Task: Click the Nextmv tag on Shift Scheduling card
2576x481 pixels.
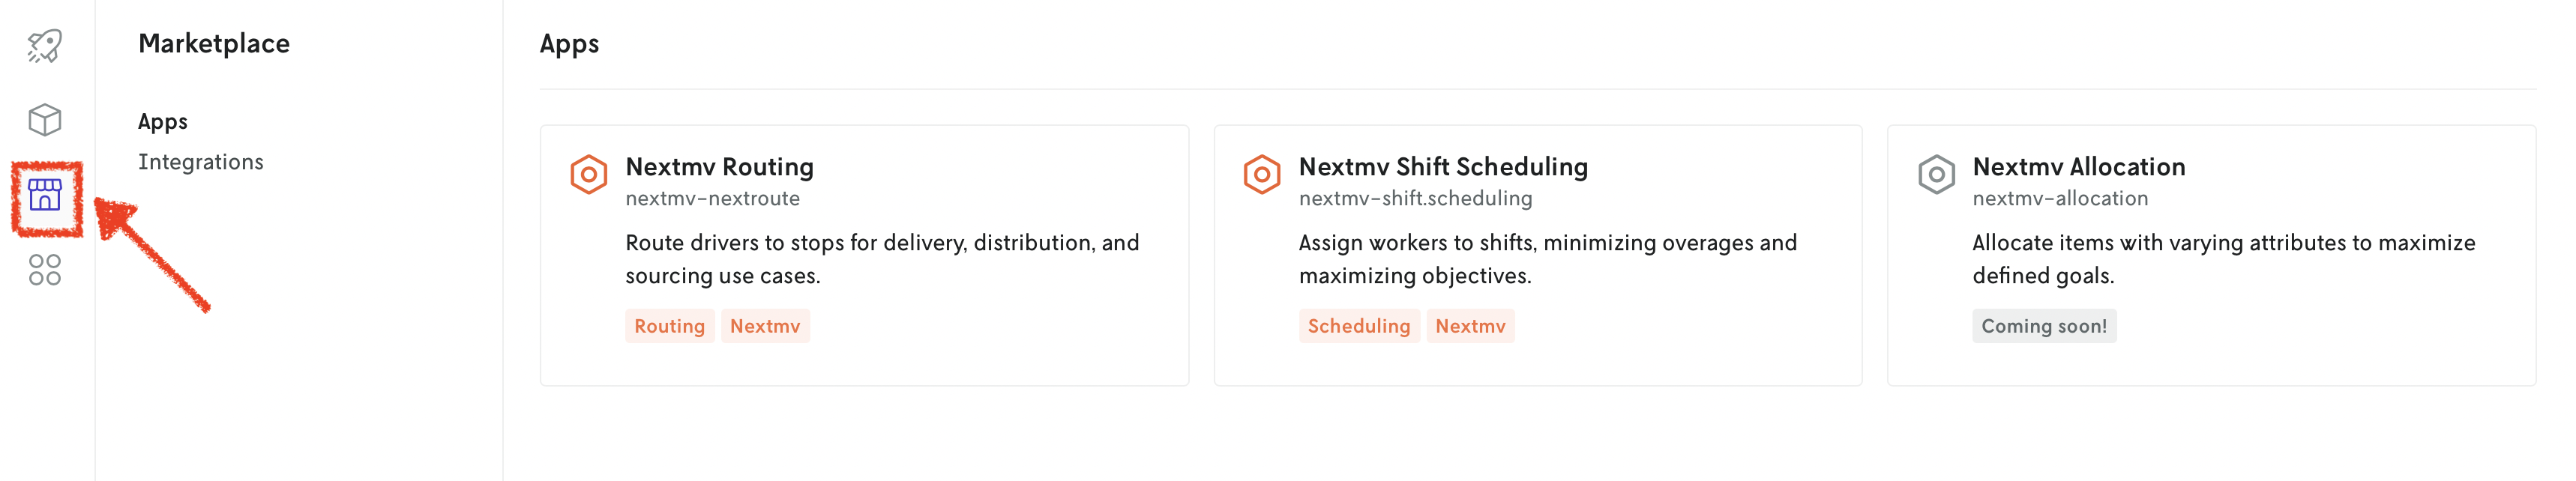Action: pyautogui.click(x=1470, y=326)
